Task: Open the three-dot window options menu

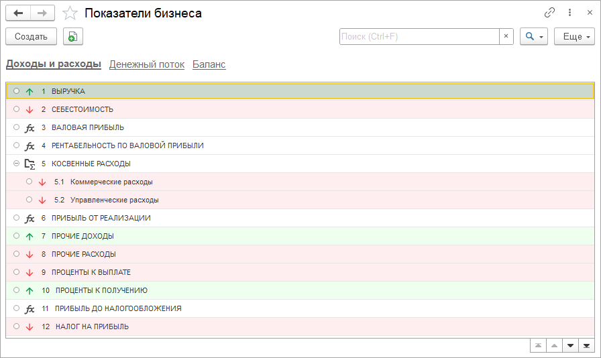Action: 569,13
